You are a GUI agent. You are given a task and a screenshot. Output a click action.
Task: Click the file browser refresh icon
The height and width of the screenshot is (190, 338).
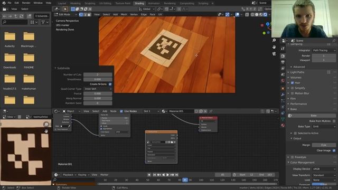pyautogui.click(x=21, y=16)
